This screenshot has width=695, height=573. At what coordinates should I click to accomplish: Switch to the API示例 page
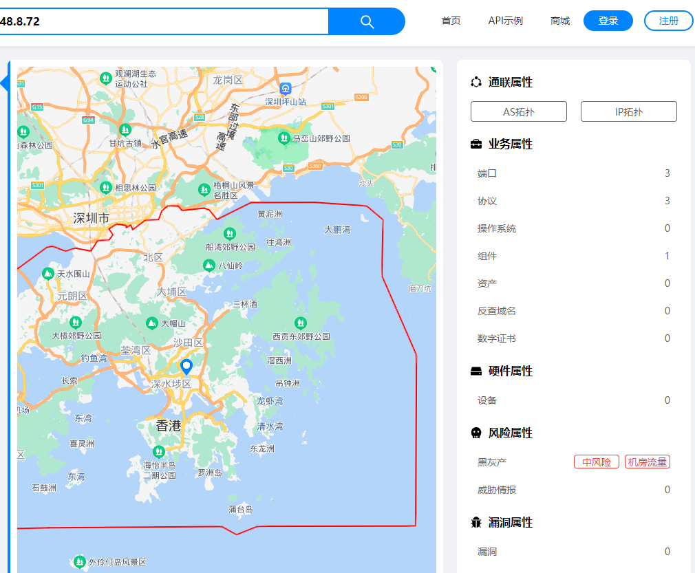pos(506,21)
